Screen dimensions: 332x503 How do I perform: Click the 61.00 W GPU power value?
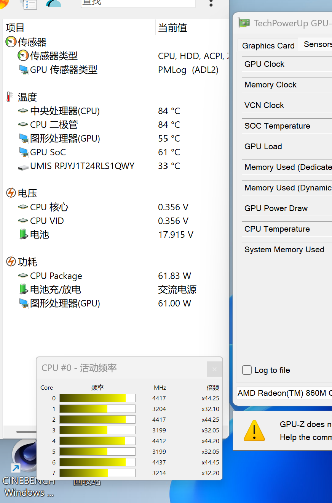[175, 303]
